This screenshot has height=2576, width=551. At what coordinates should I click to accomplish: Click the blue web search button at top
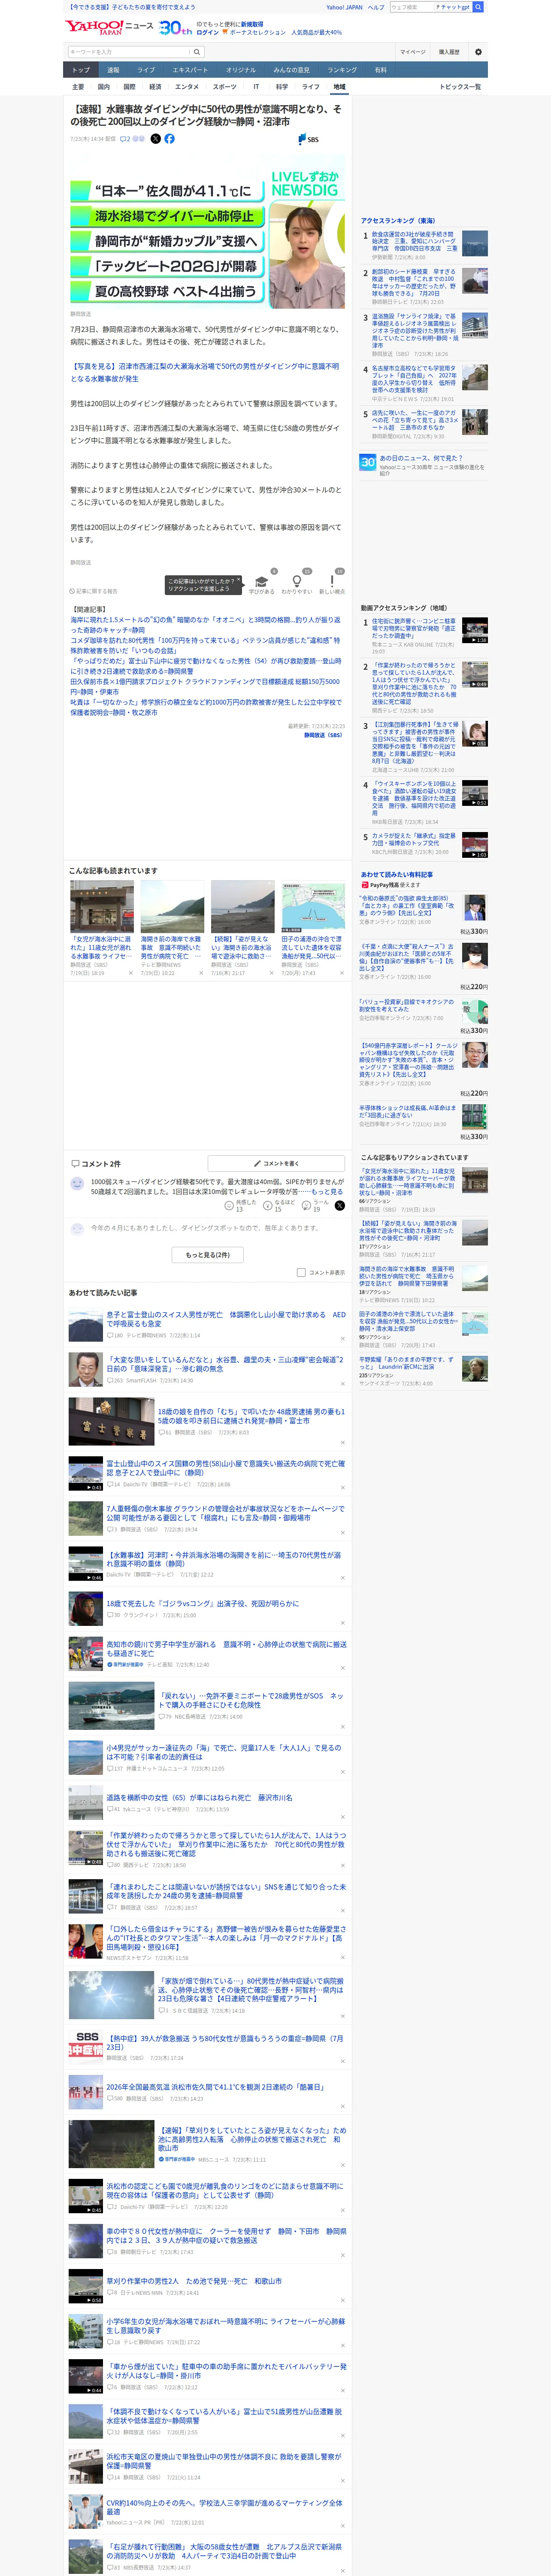478,7
